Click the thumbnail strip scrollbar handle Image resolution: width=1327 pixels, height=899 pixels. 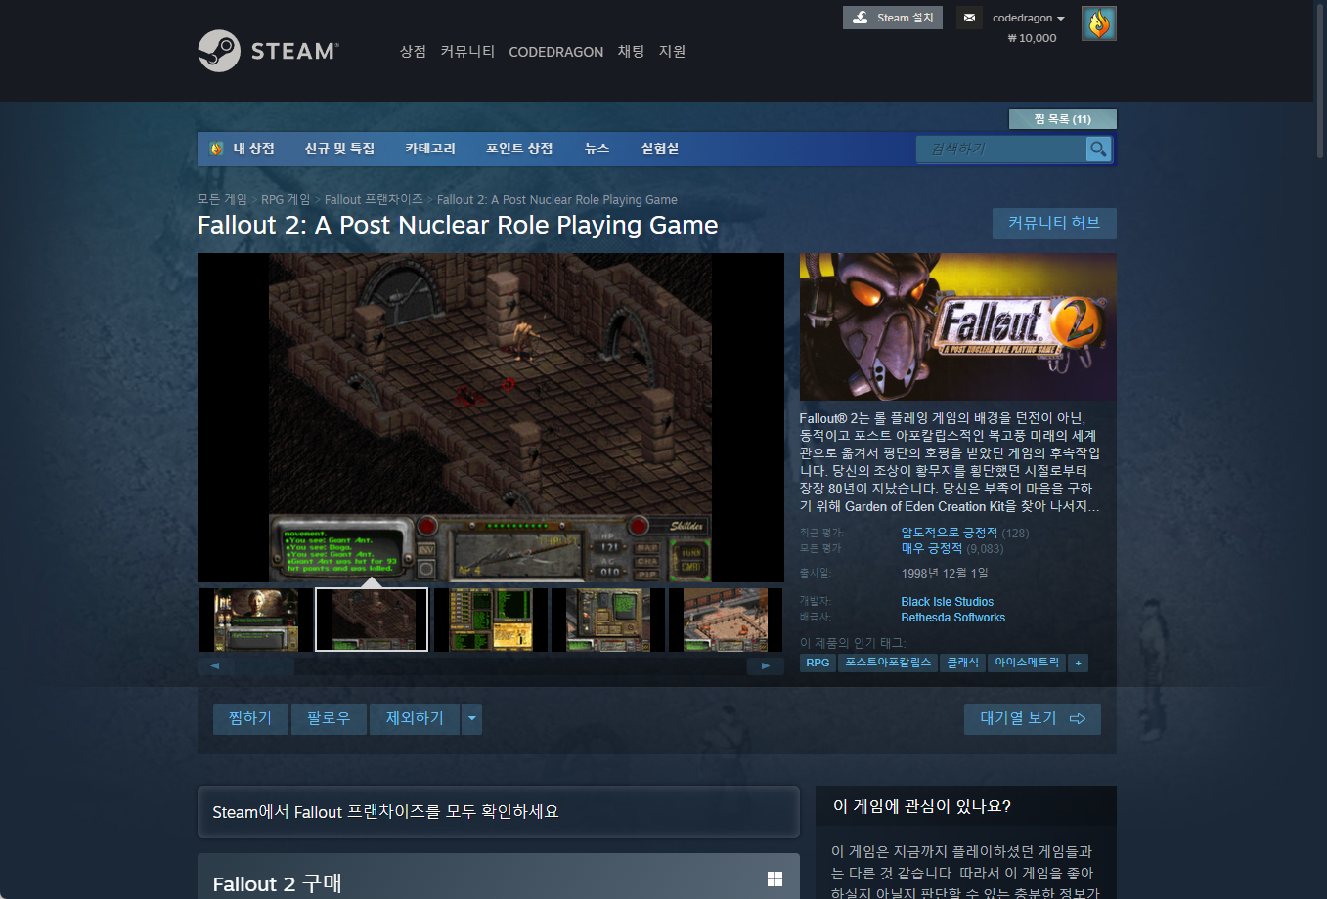pos(264,666)
